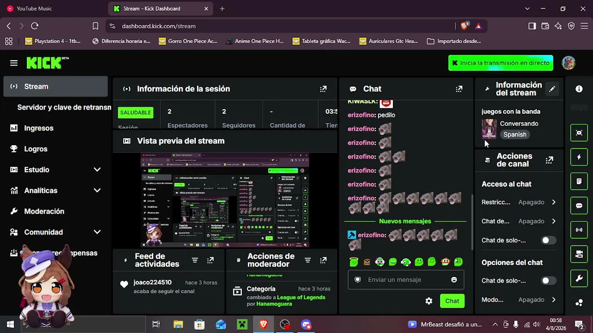Open the Windows Start menu

10,325
